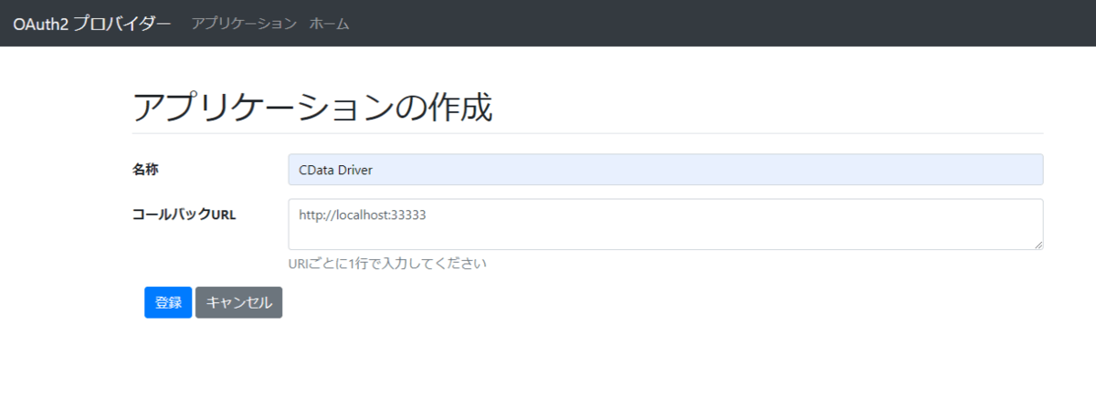
Task: Open the ホーム navbar link
Action: (x=329, y=24)
